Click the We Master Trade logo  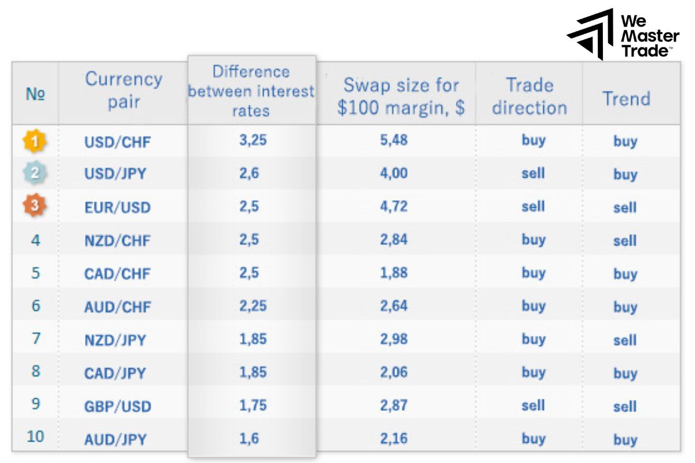click(x=623, y=34)
